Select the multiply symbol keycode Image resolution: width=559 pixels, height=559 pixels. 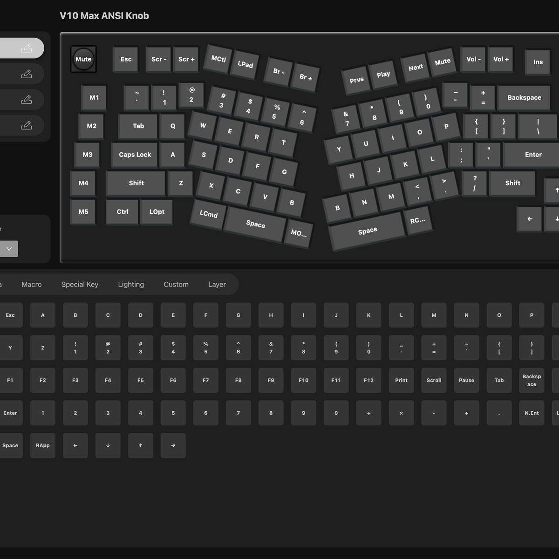402,413
